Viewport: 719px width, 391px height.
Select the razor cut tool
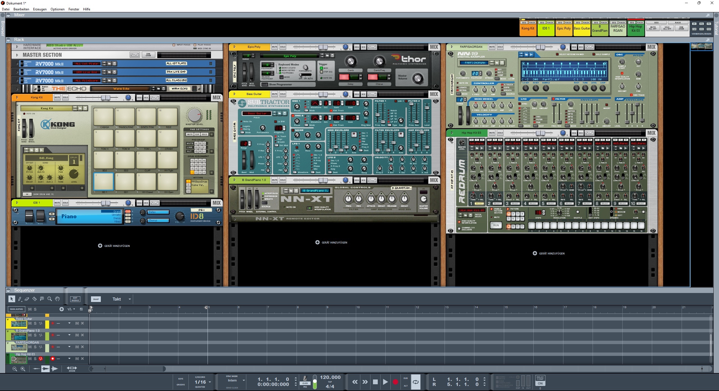(35, 299)
